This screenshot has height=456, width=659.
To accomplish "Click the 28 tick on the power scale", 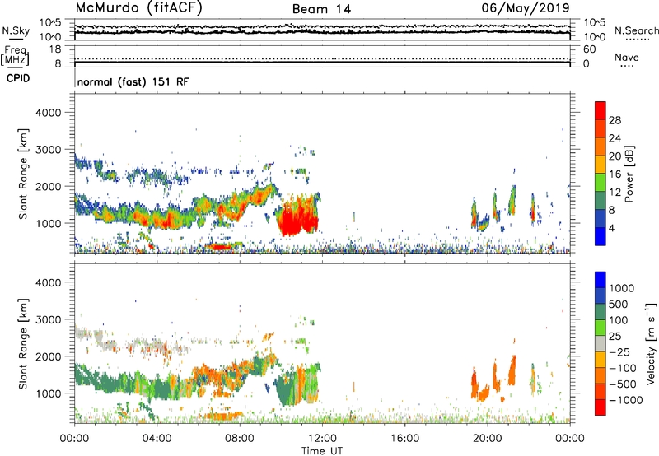I will point(615,120).
